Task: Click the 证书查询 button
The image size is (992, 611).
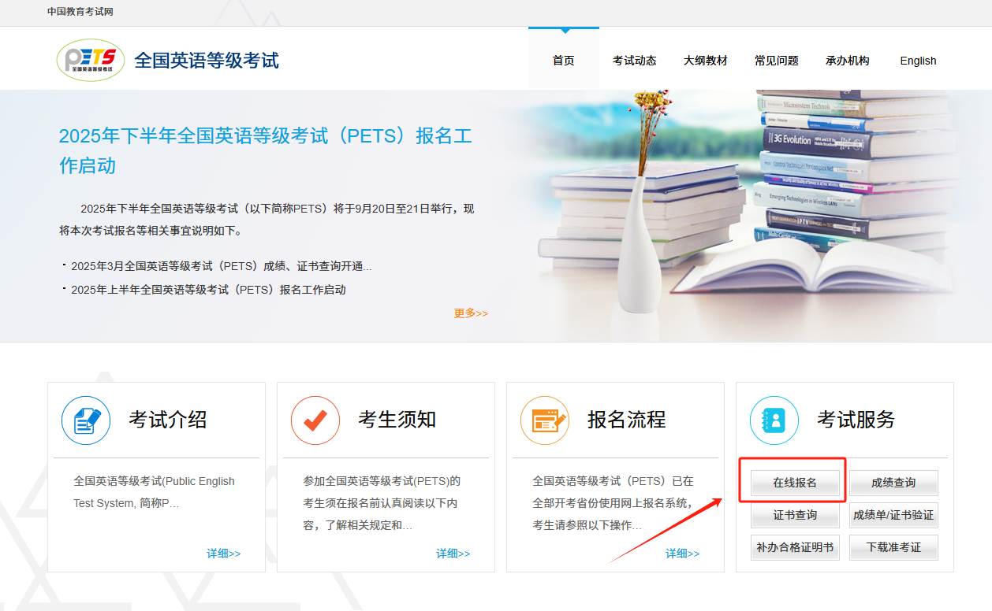Action: coord(795,515)
